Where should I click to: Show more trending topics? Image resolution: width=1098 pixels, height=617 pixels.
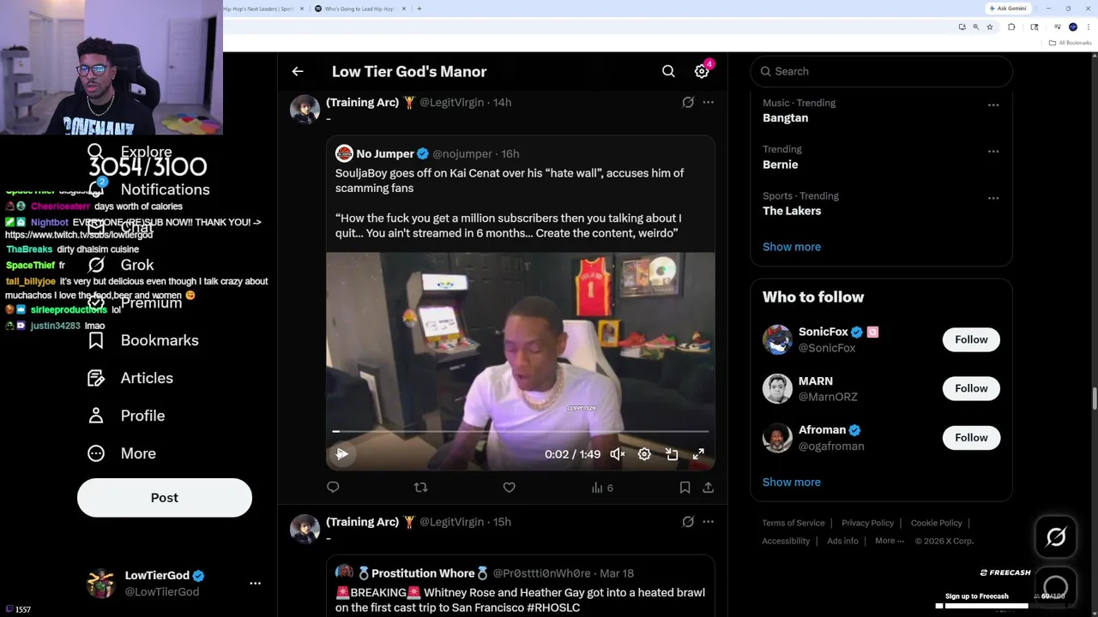[x=792, y=247]
